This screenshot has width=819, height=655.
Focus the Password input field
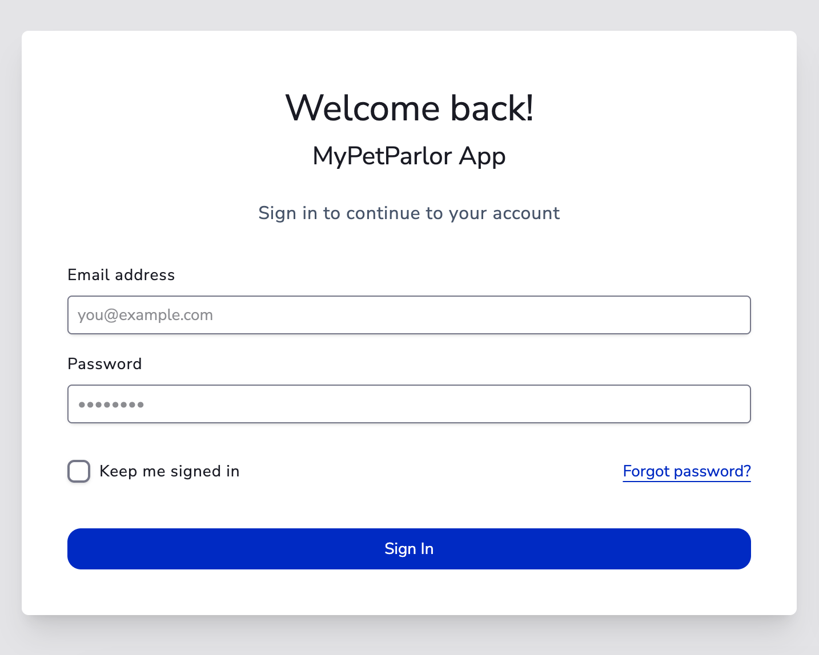pyautogui.click(x=409, y=404)
